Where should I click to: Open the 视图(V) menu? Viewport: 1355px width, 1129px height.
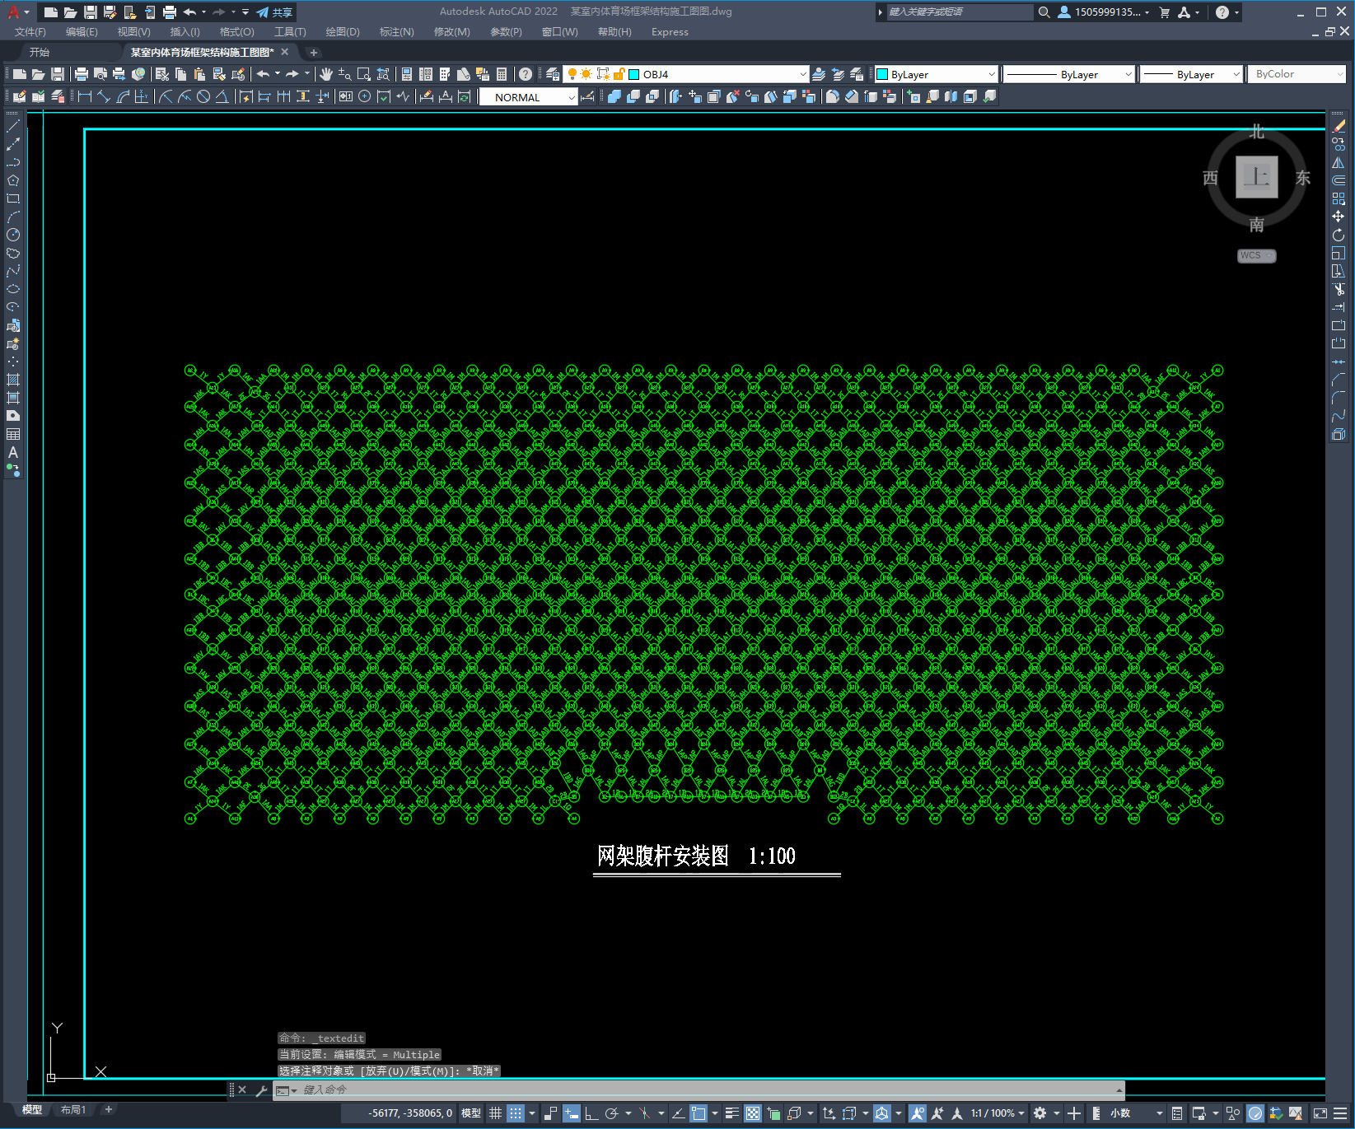pos(133,32)
